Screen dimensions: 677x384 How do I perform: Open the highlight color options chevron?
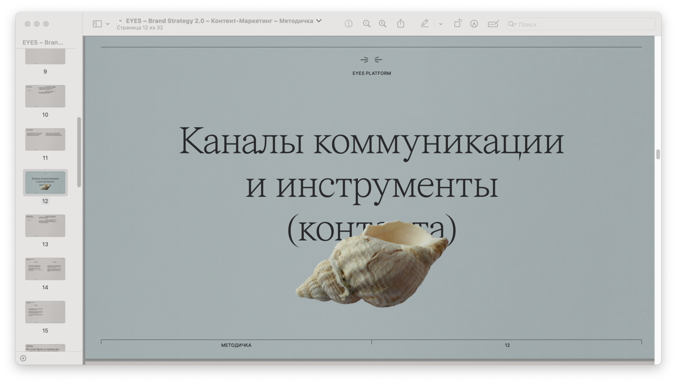click(x=441, y=24)
